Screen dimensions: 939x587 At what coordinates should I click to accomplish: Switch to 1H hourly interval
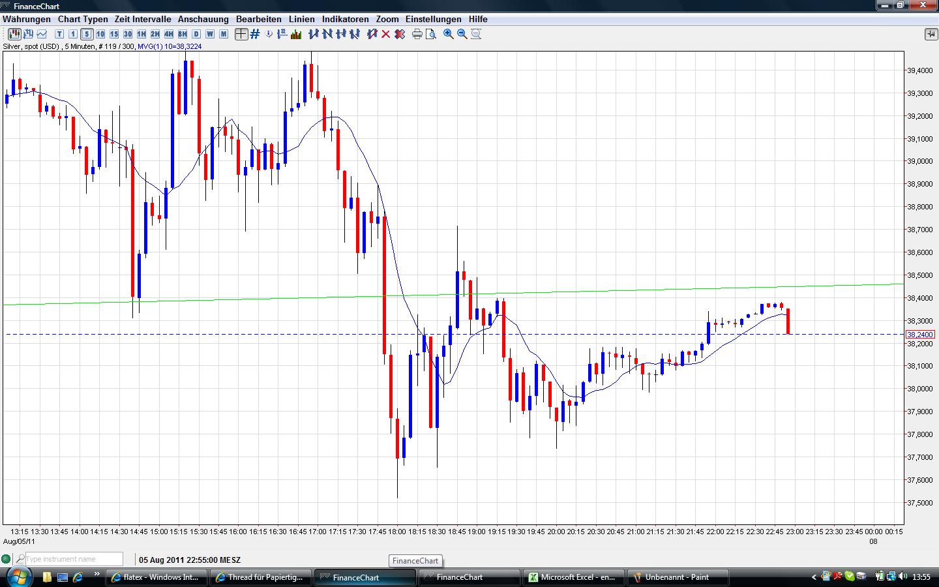[142, 34]
